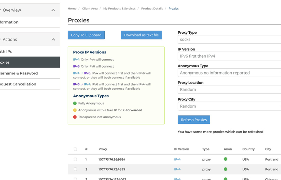Check the box for proxy row 1
Viewport: 281px width, 180px height.
click(75, 159)
